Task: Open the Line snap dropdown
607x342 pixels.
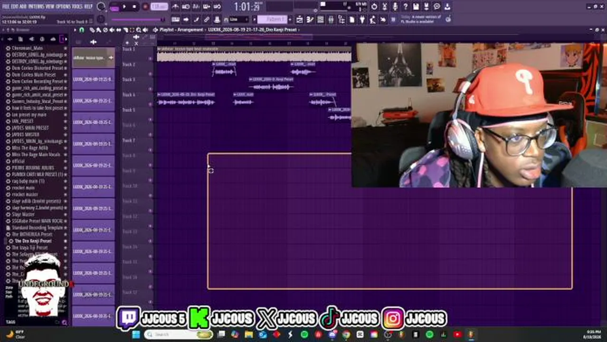Action: pyautogui.click(x=239, y=19)
